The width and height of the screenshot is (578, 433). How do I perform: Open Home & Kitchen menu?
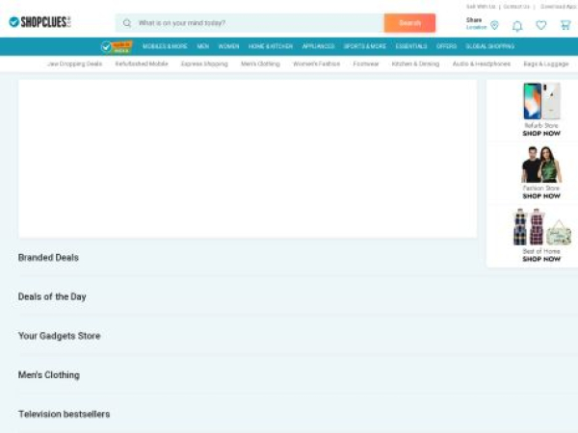tap(271, 46)
